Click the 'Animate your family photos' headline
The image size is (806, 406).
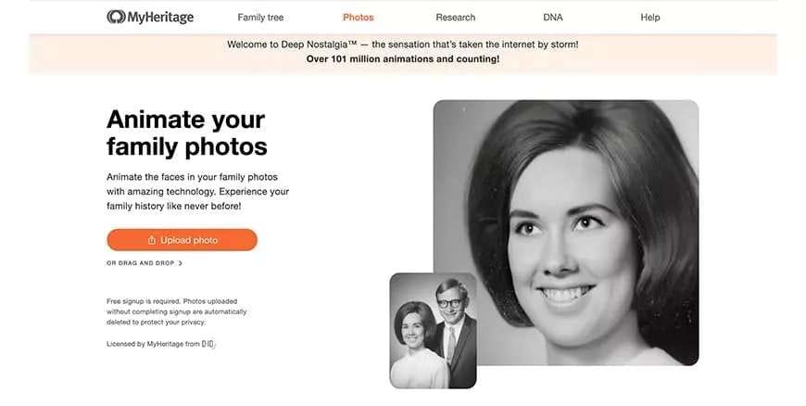[x=186, y=133]
